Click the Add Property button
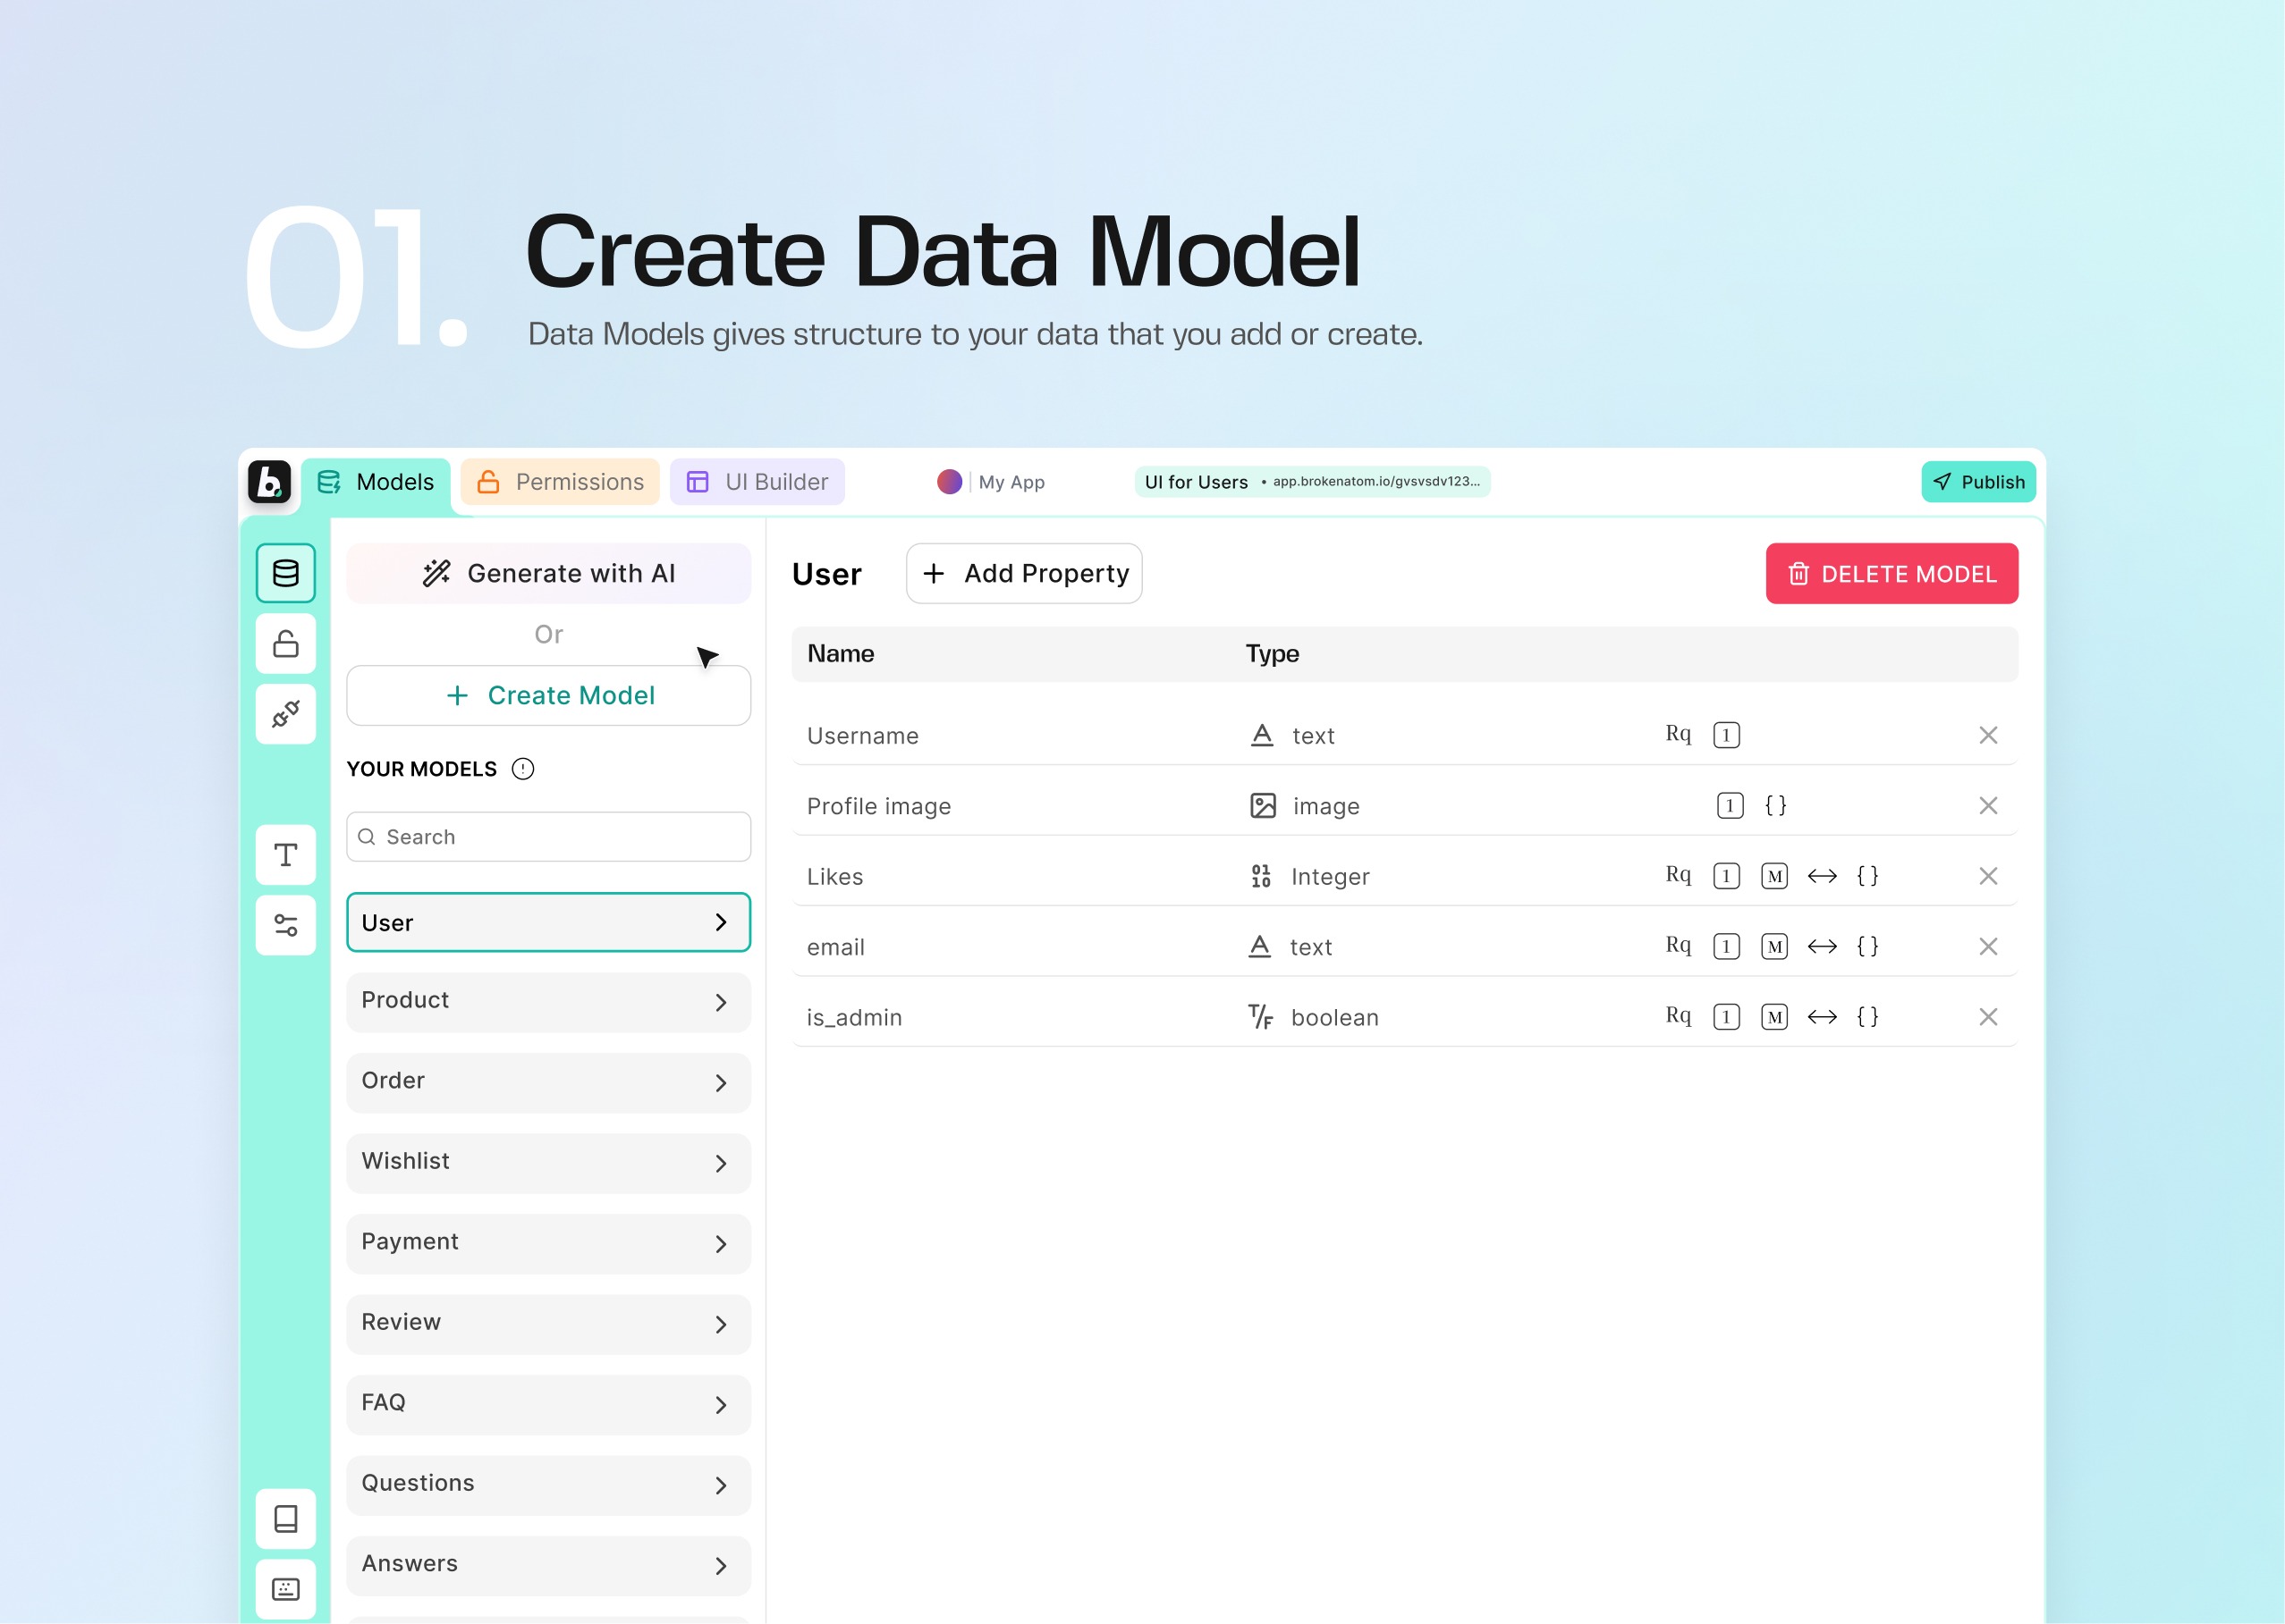This screenshot has width=2285, height=1624. coord(1023,573)
